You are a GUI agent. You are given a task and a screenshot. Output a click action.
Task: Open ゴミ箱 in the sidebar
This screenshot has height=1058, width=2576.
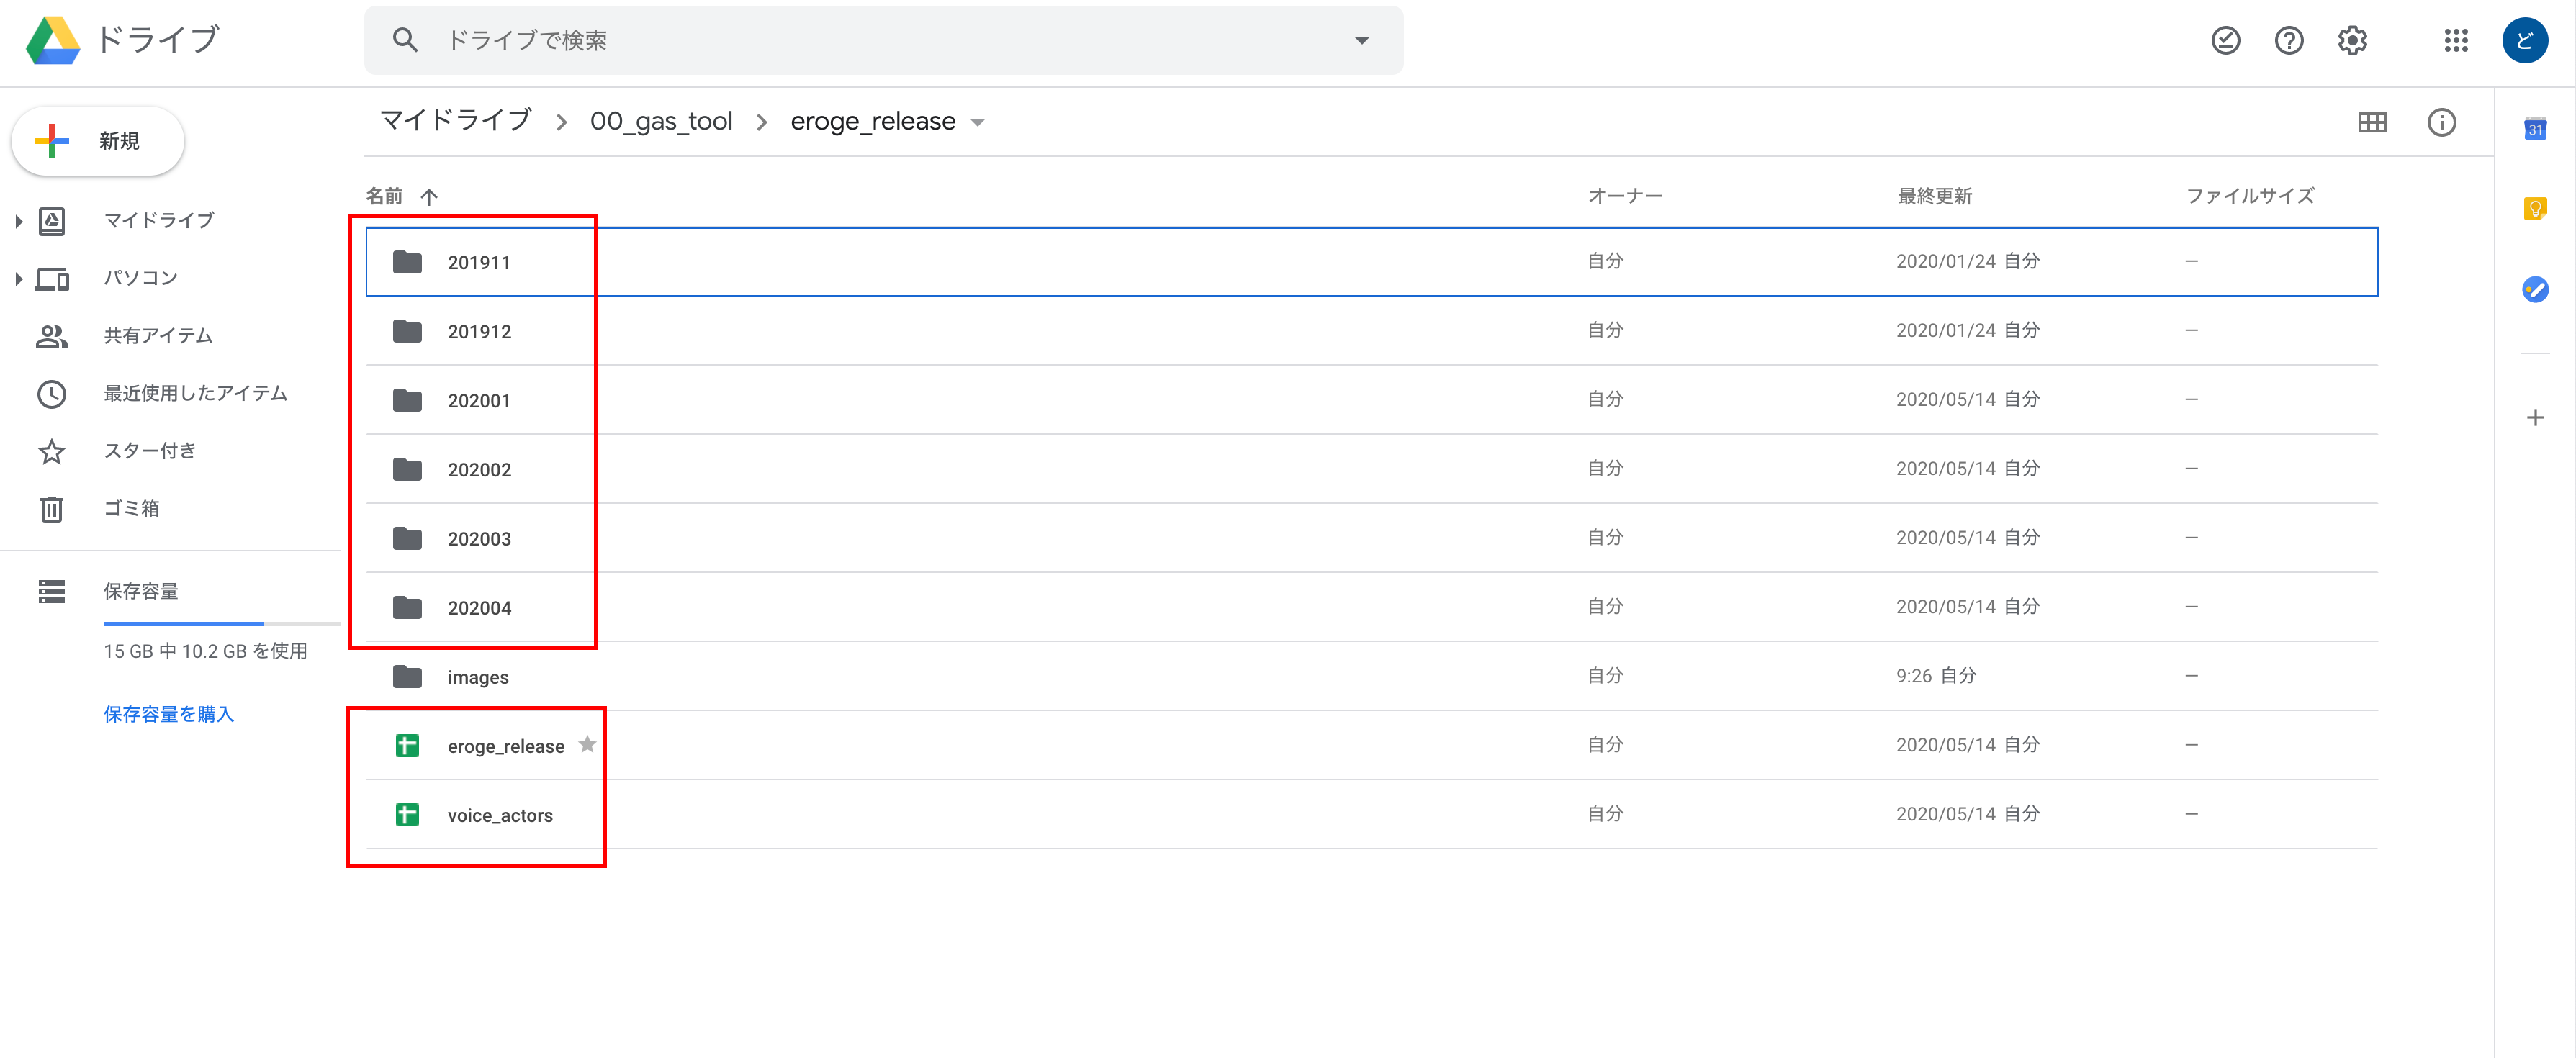(131, 509)
